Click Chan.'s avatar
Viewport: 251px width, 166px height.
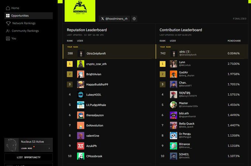[173, 84]
